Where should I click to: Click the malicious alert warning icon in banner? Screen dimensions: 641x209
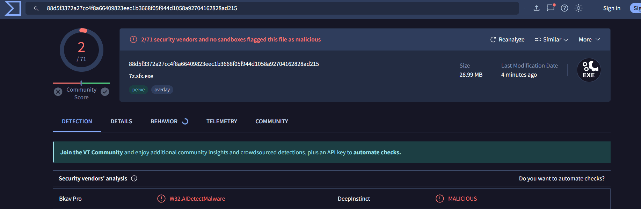point(133,40)
